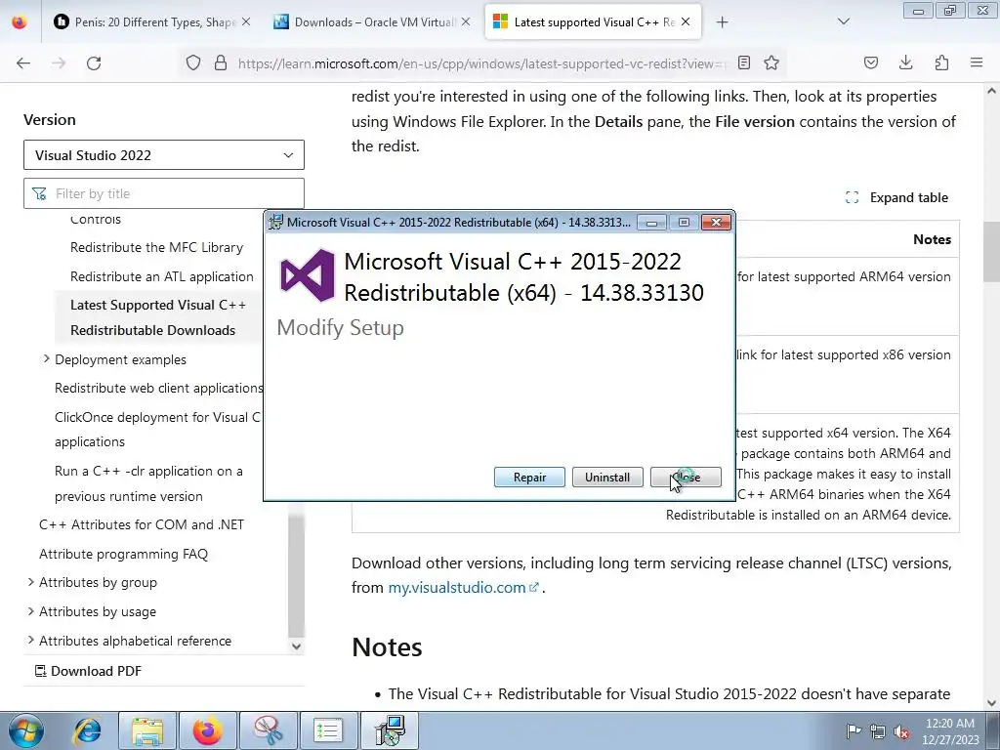Open ClickOnce deployment for Visual C++ applications
Viewport: 1000px width, 750px height.
pyautogui.click(x=157, y=430)
